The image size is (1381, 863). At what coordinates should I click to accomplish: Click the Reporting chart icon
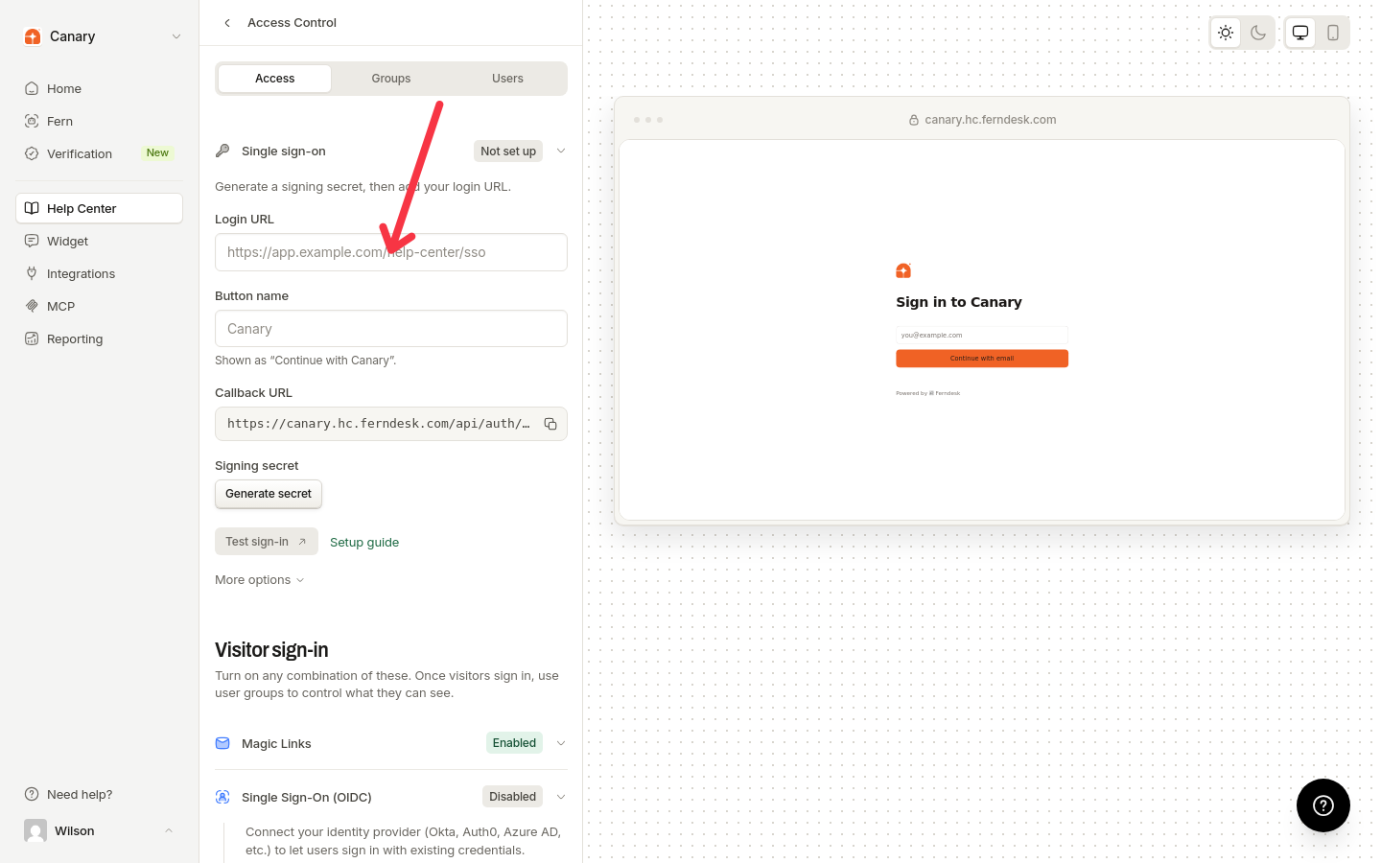tap(32, 338)
